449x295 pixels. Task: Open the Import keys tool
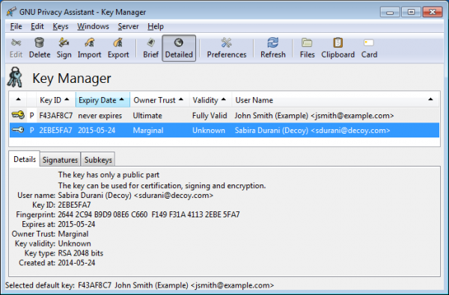tap(89, 48)
